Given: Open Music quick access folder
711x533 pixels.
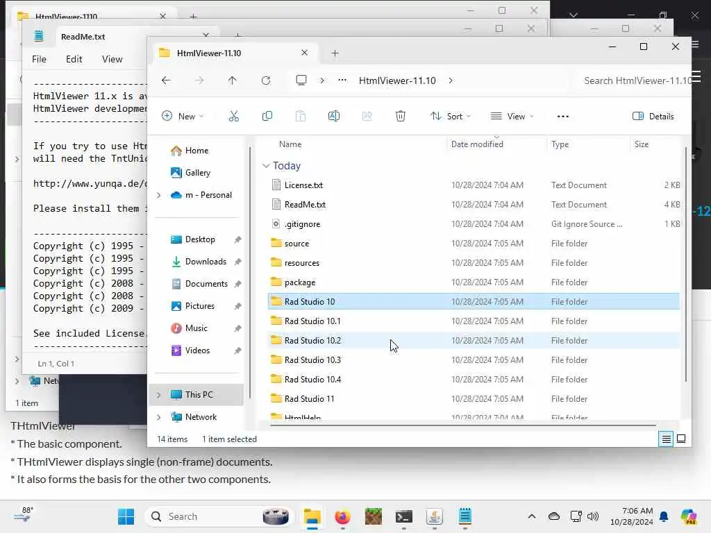Looking at the screenshot, I should tap(196, 328).
